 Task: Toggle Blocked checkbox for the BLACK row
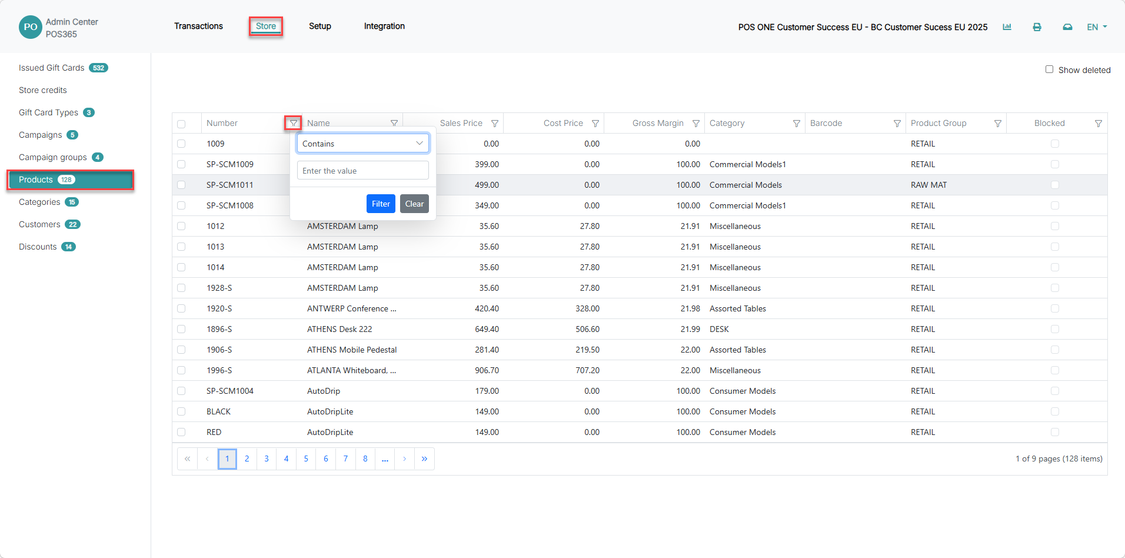[1054, 411]
